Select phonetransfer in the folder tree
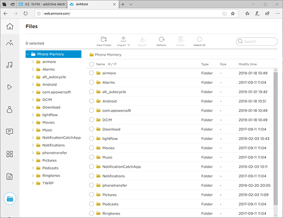Viewport: 283px width, 218px height. [55, 153]
